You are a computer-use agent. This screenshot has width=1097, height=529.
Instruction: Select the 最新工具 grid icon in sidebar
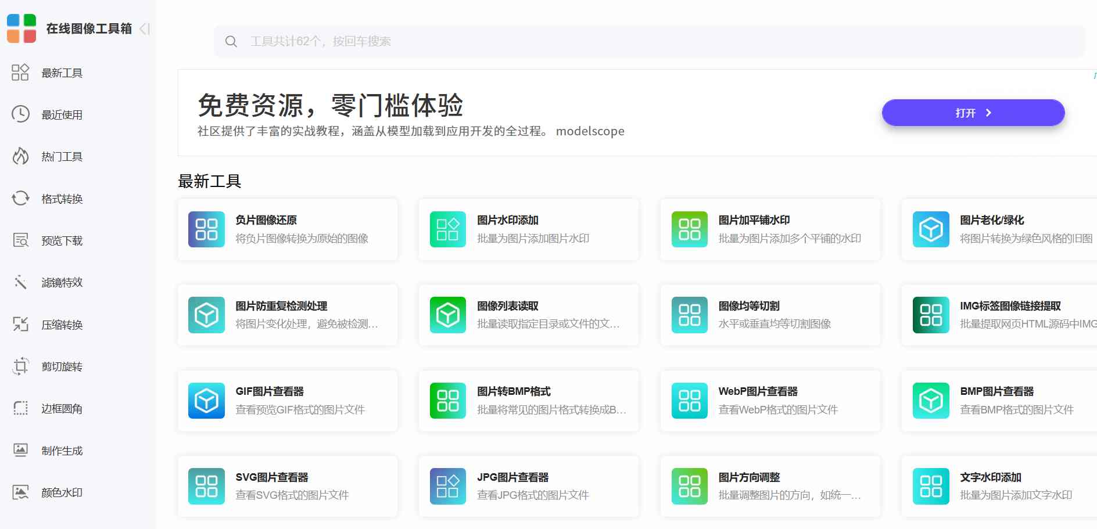pyautogui.click(x=20, y=73)
